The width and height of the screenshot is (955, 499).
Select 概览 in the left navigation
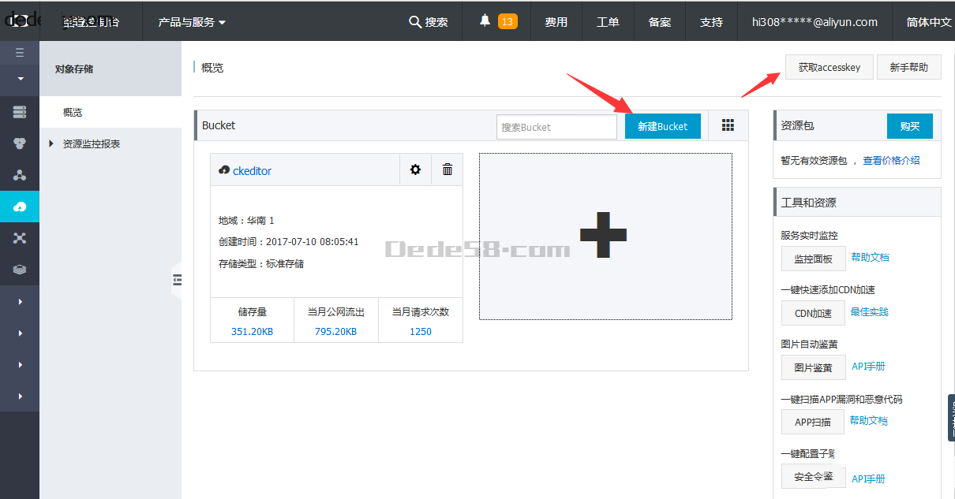[x=73, y=112]
